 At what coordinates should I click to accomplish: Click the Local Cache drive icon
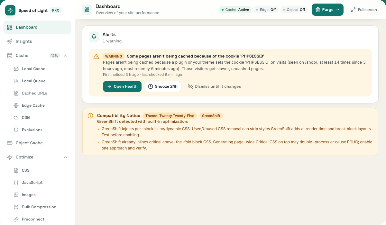tap(16, 69)
